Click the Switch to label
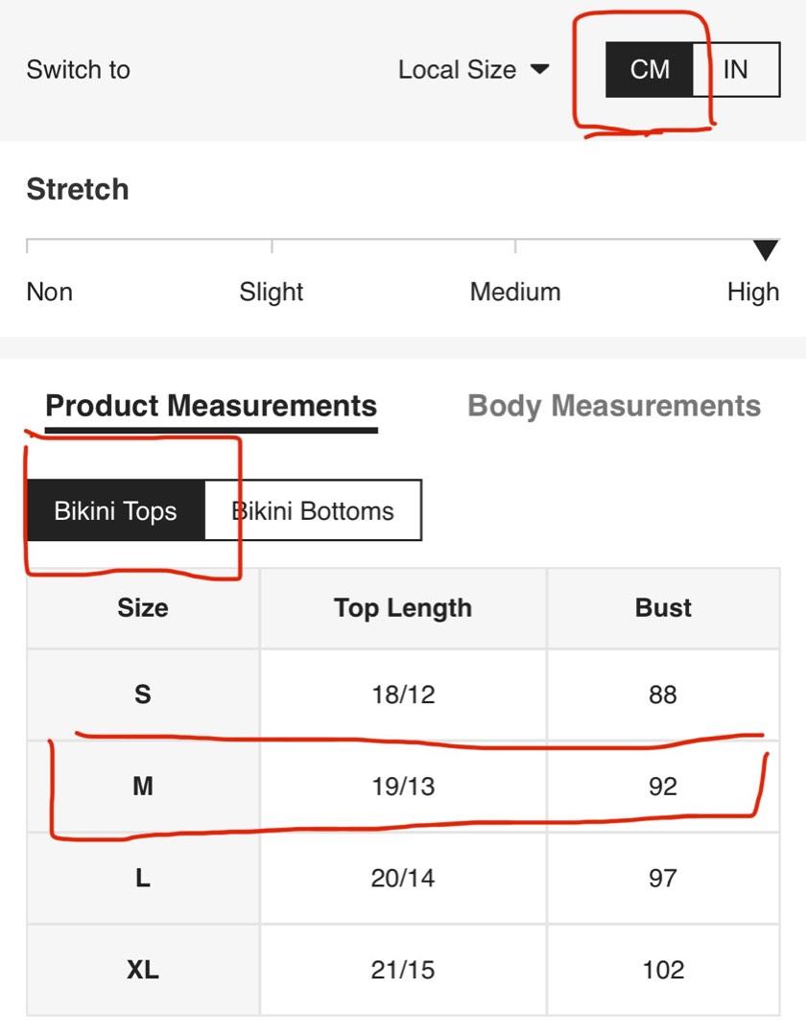Image resolution: width=807 pixels, height=1036 pixels. click(78, 69)
